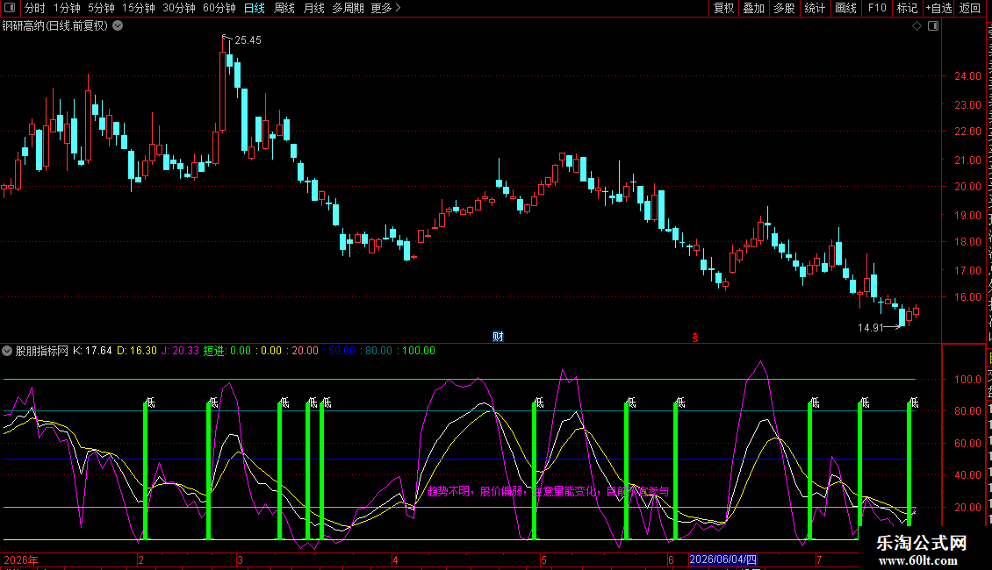Open the 多周期 multi-period view

tap(348, 8)
